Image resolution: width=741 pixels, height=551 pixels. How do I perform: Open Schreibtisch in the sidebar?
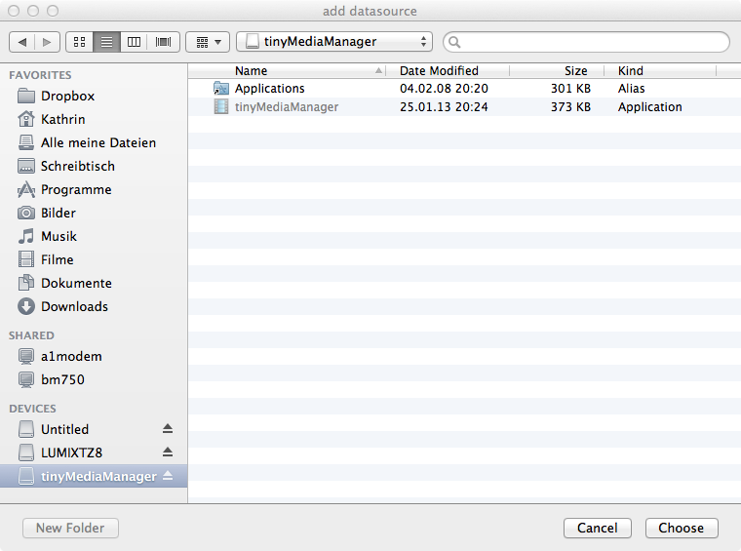tap(77, 166)
